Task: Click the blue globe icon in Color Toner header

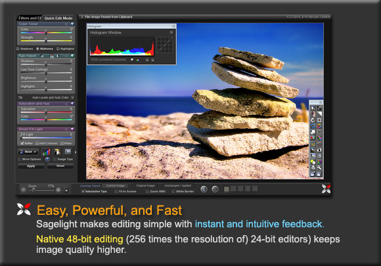Action: [72, 24]
